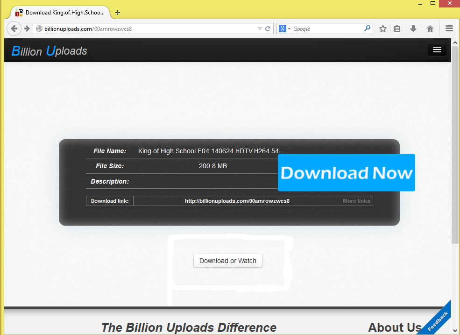Click the Billion Uploads logo
The height and width of the screenshot is (335, 460).
tap(50, 51)
